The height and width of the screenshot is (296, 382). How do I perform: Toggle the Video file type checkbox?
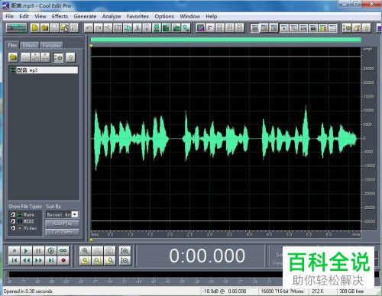13,228
